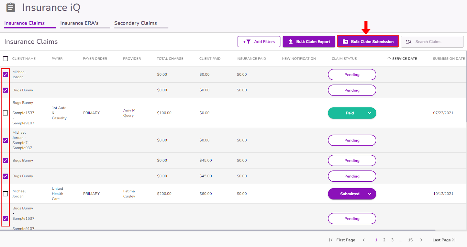Click the horizontal scrollbar below the table
The width and height of the screenshot is (467, 247).
point(217,230)
